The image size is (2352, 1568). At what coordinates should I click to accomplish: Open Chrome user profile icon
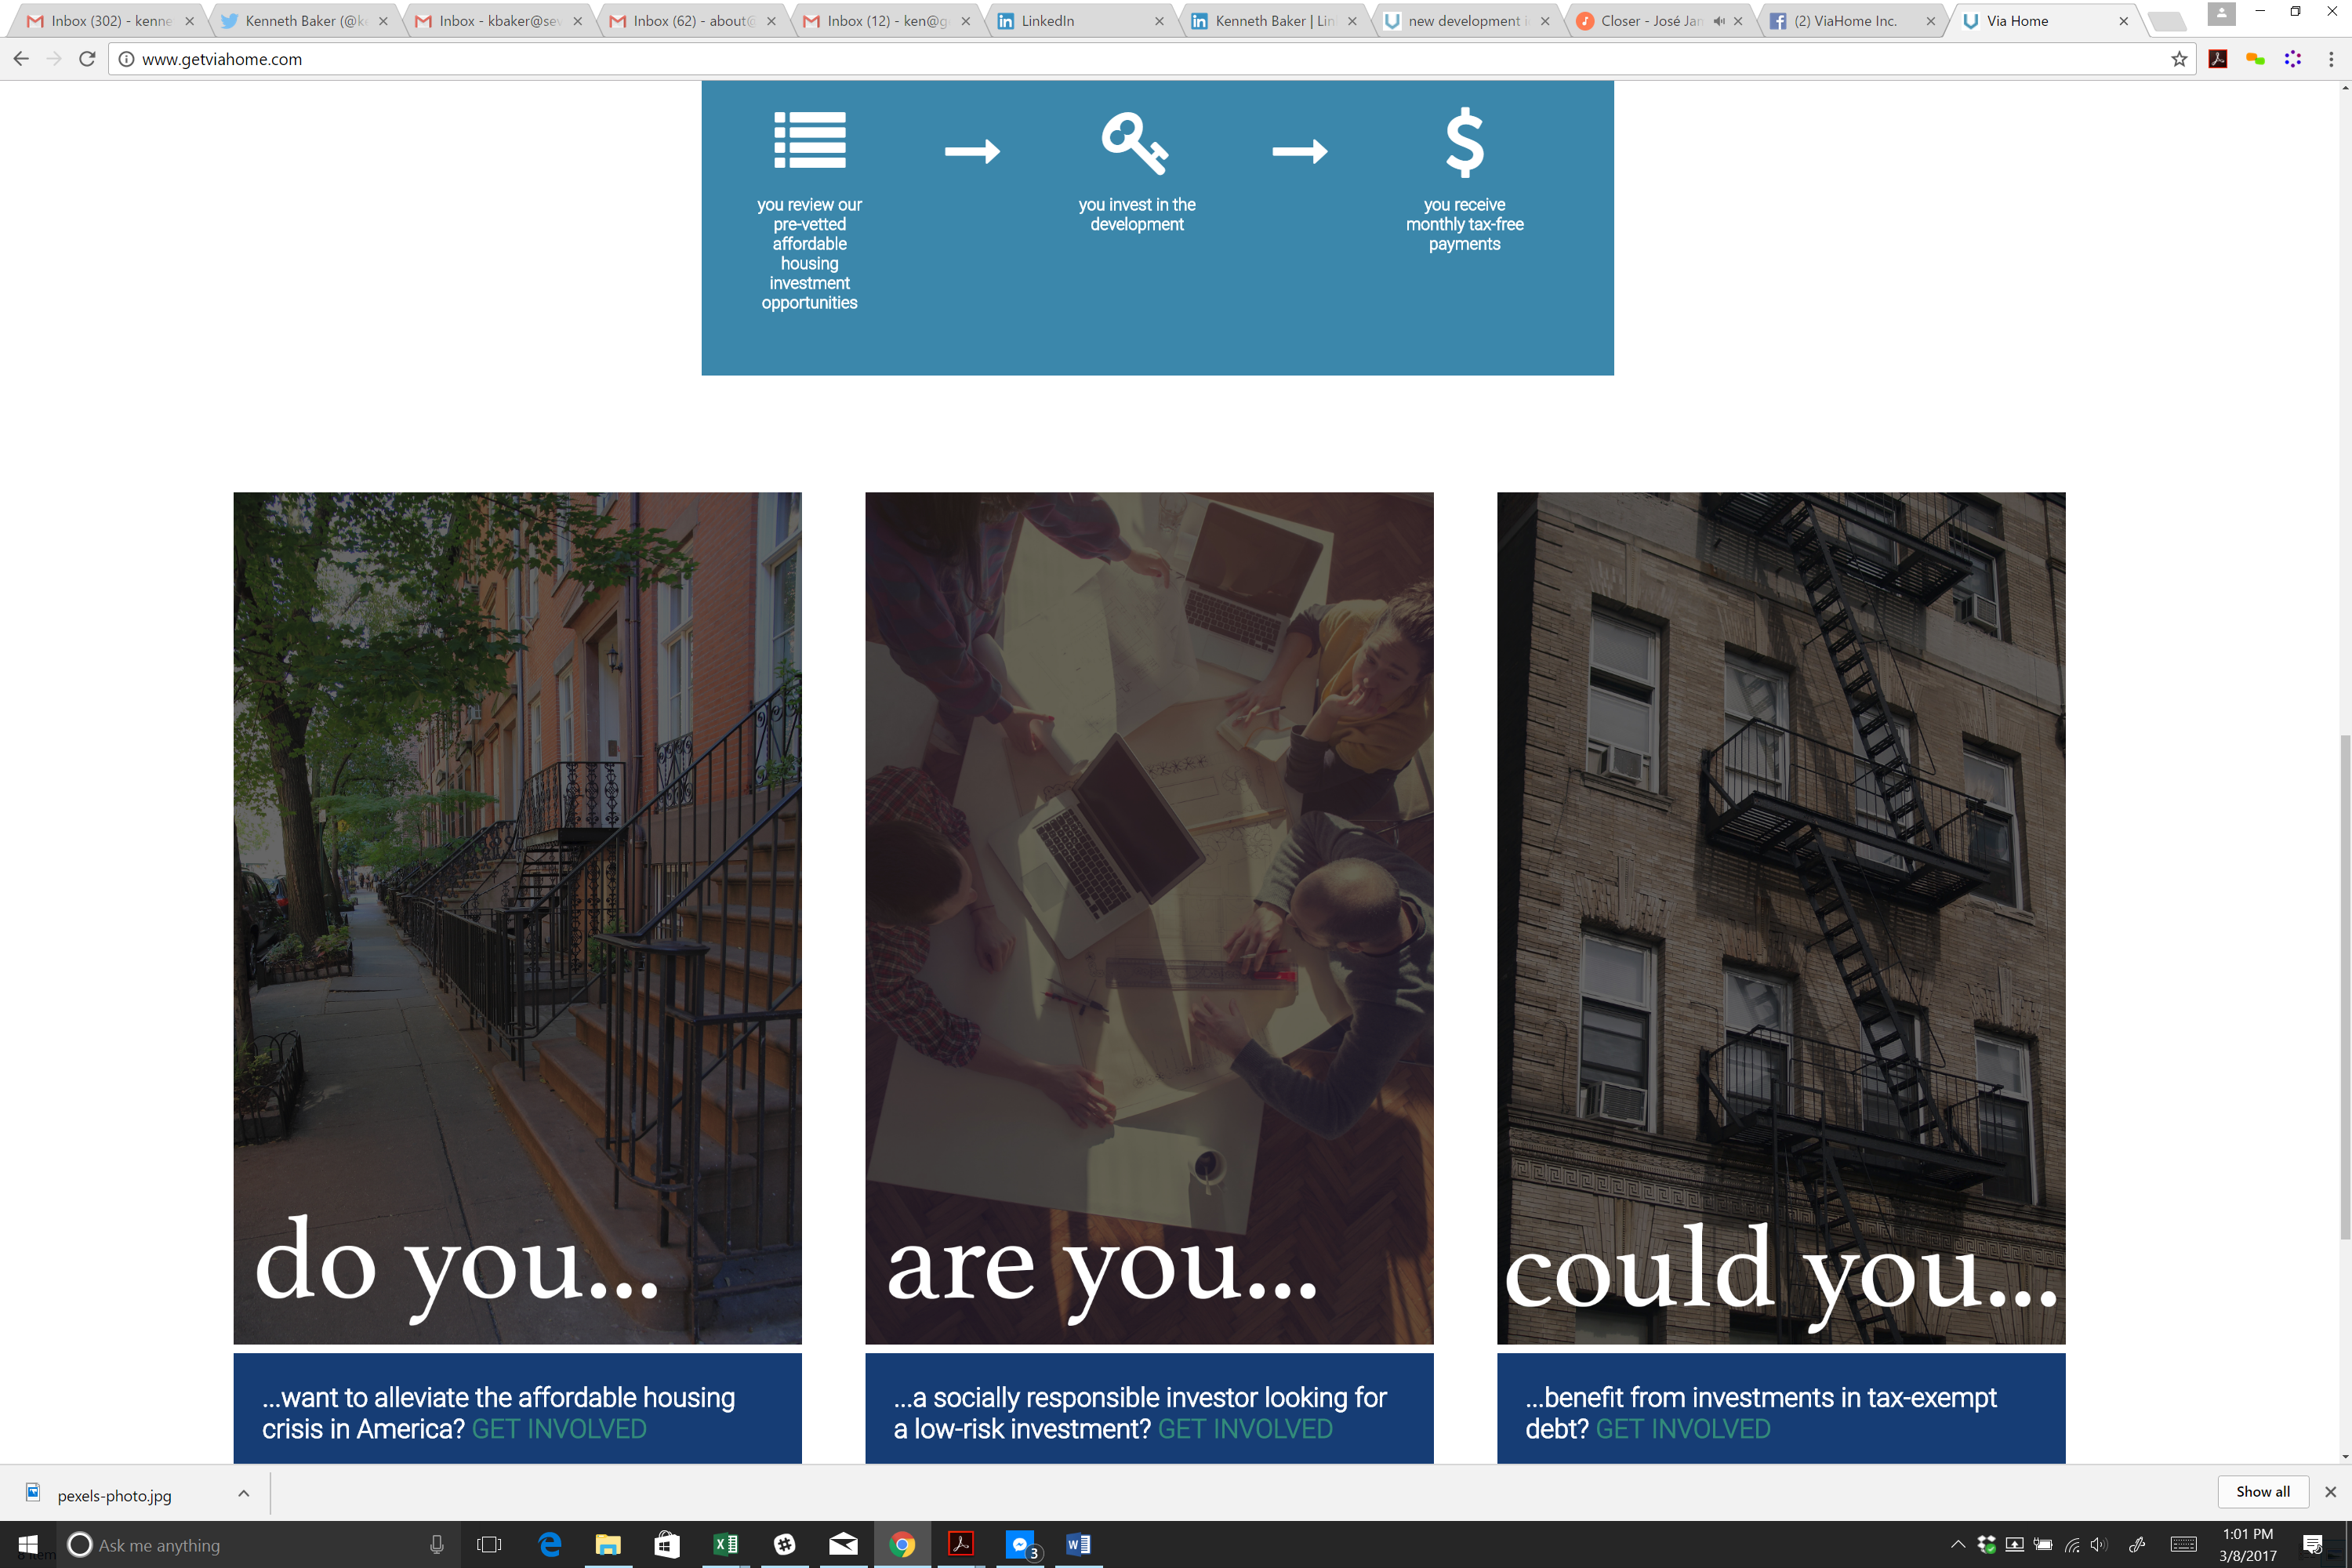2220,13
